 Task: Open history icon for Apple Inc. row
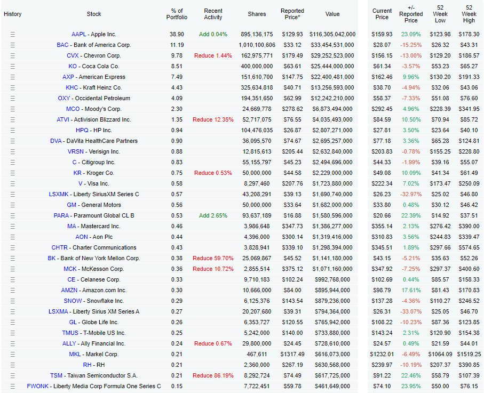coord(13,35)
